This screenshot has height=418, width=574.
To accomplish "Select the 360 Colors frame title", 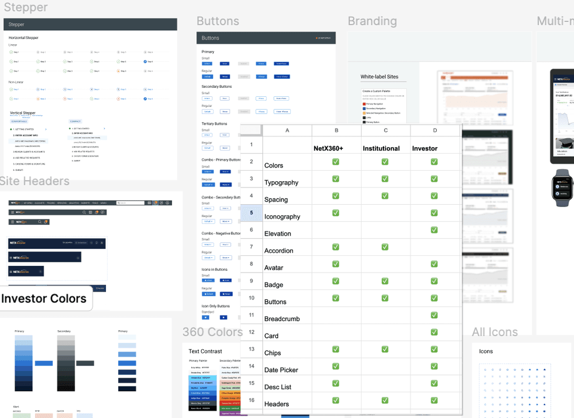I will (x=212, y=332).
